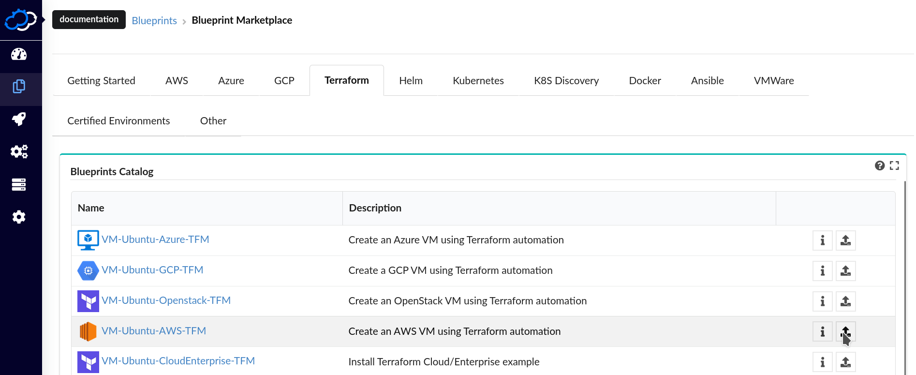
Task: Click the CloudEnterprise row Terraform logo
Action: point(88,362)
